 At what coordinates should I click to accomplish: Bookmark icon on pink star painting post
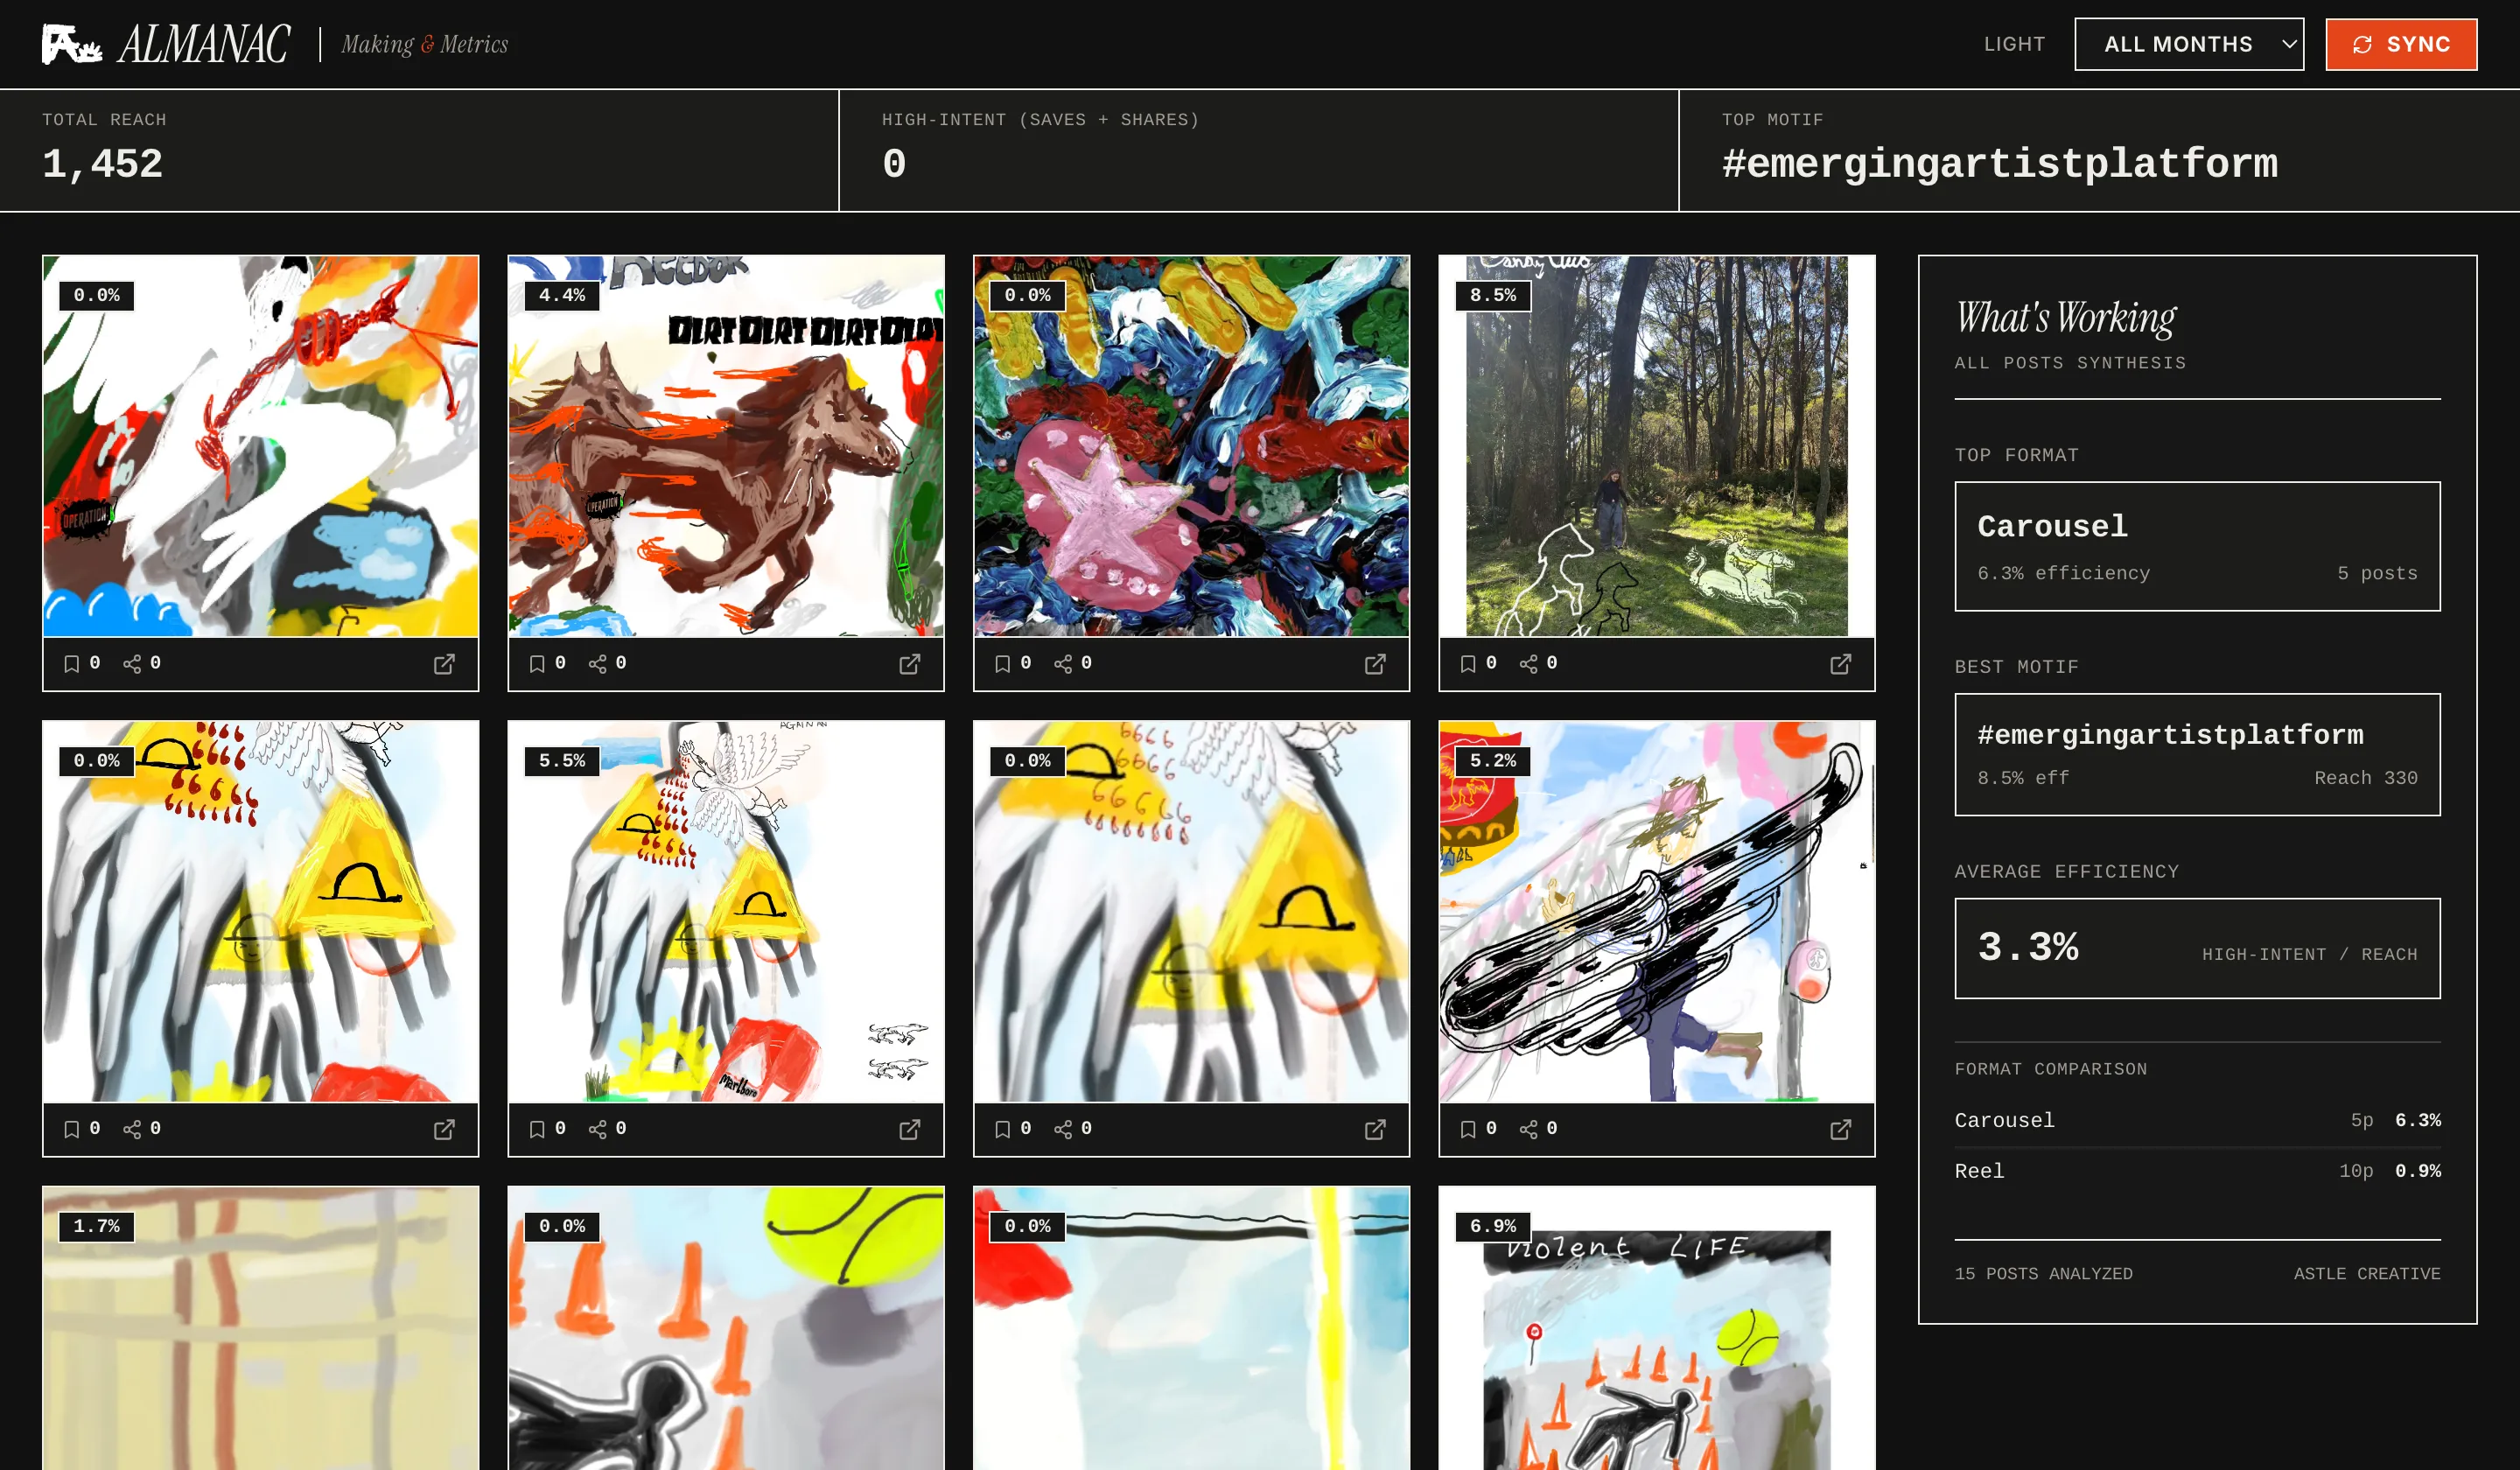[1003, 664]
